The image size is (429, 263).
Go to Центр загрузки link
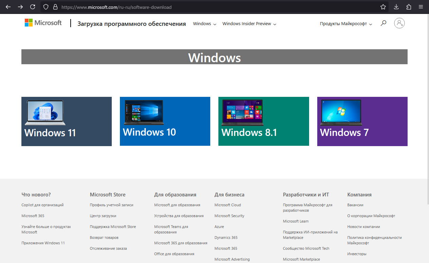pyautogui.click(x=103, y=216)
